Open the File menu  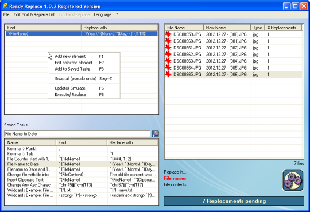pyautogui.click(x=6, y=14)
